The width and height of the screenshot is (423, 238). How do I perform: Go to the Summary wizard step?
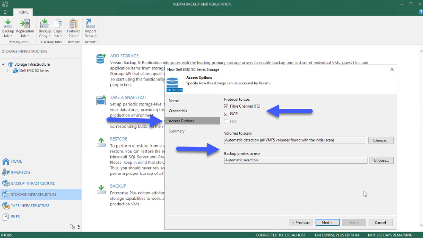coord(176,131)
